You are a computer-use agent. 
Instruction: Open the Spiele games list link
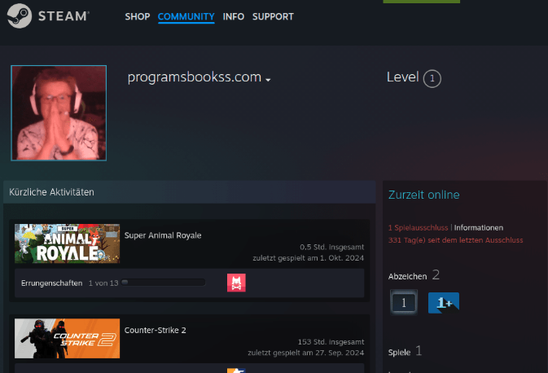click(401, 351)
